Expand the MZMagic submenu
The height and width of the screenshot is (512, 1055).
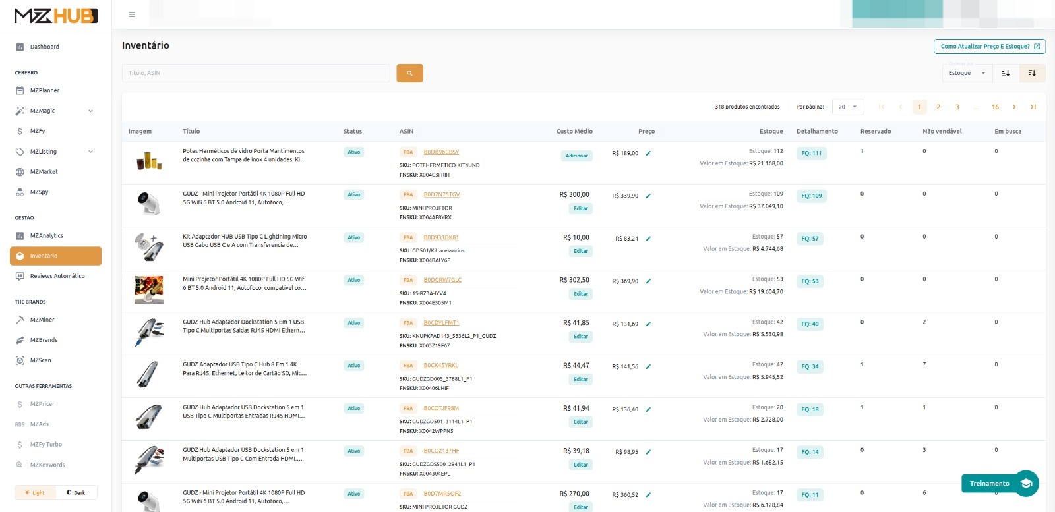pyautogui.click(x=90, y=111)
